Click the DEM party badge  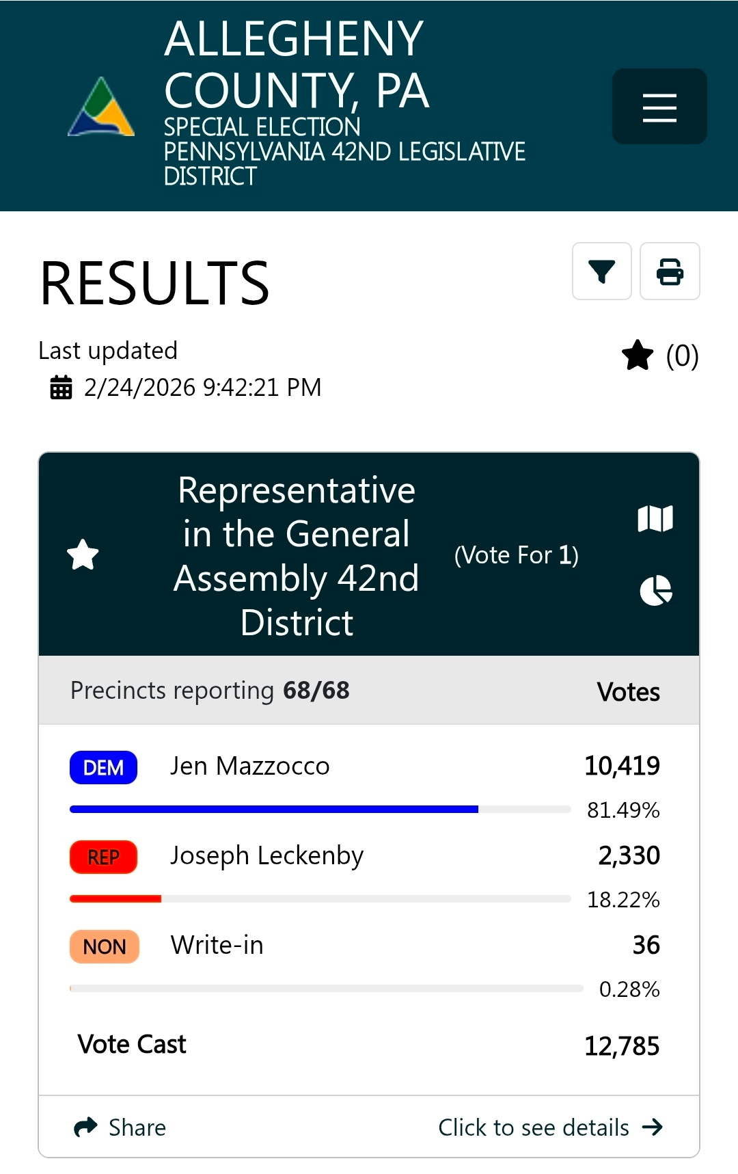(x=103, y=768)
